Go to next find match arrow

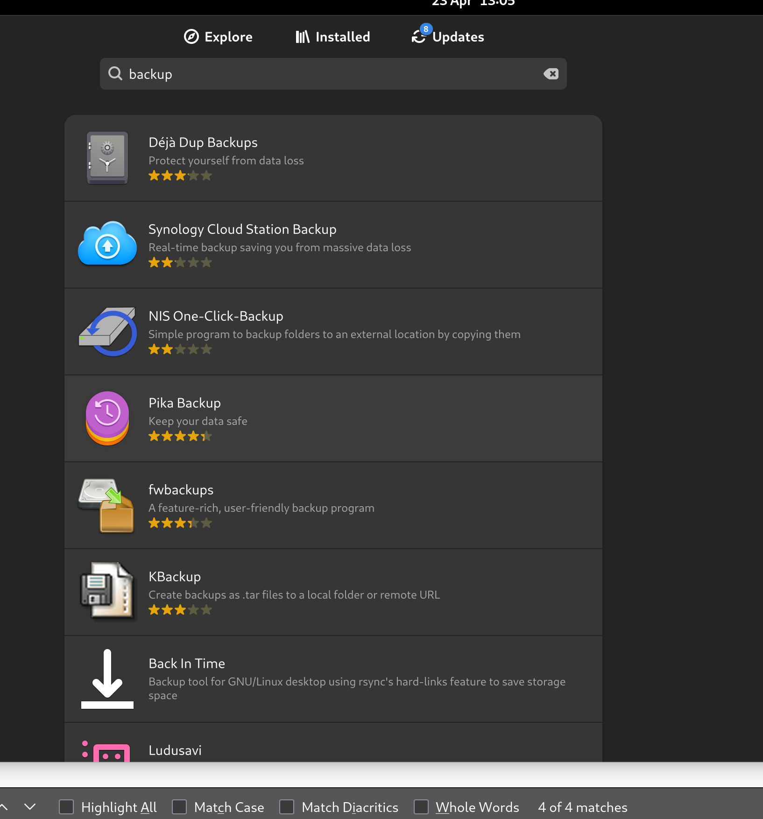tap(30, 807)
